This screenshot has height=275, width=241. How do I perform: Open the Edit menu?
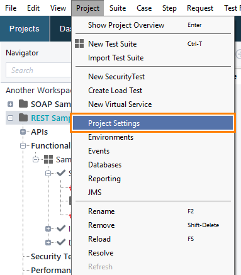coord(33,8)
